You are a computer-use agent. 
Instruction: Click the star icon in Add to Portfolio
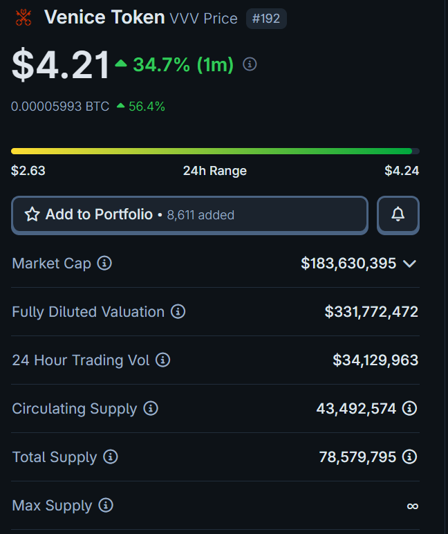[32, 214]
